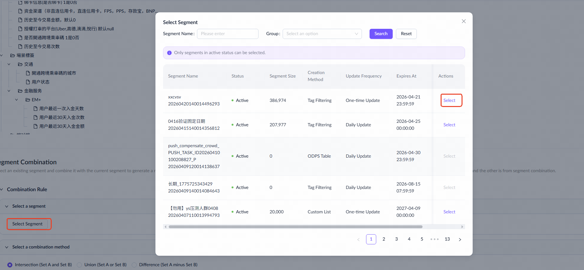Close the Select Segment dialog

(463, 21)
